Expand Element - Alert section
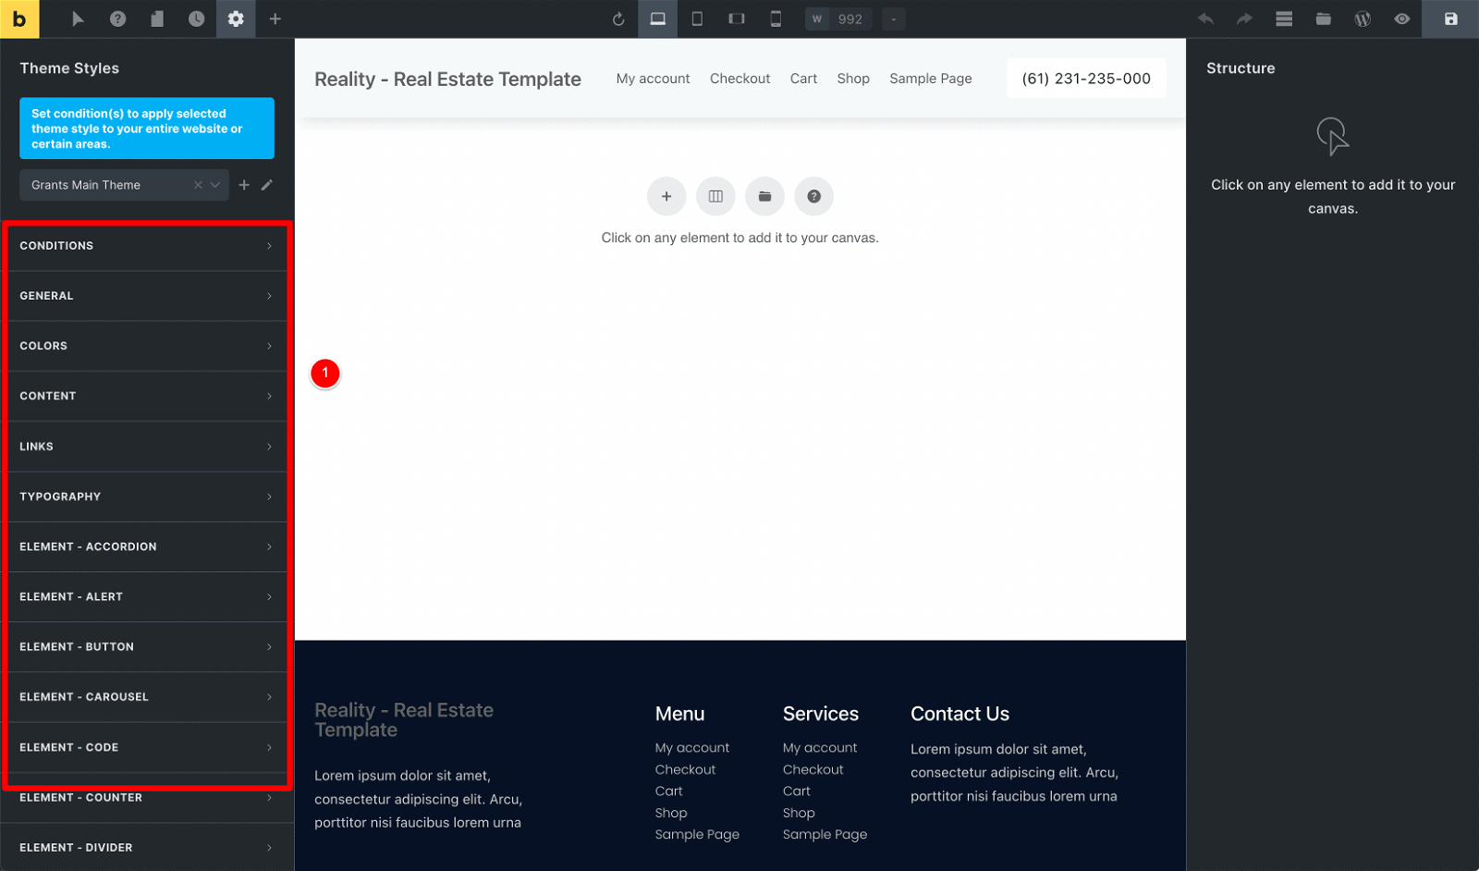 147,596
